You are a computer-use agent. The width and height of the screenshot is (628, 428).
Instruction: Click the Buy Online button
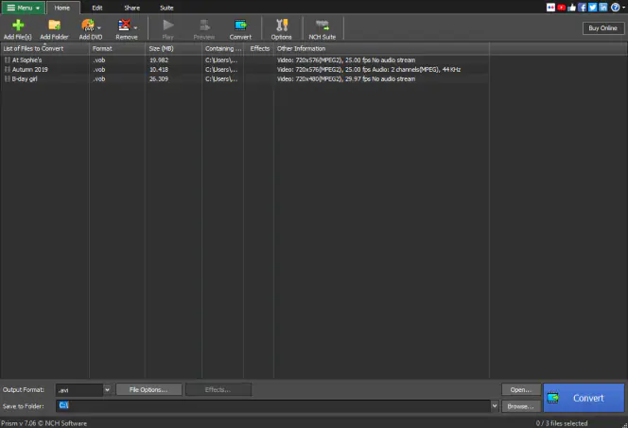[603, 28]
